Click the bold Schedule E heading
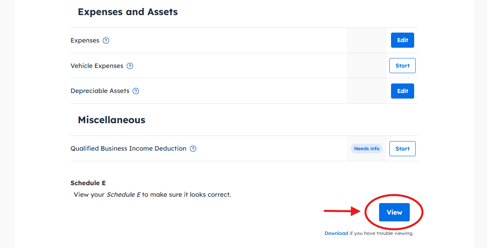 click(88, 183)
